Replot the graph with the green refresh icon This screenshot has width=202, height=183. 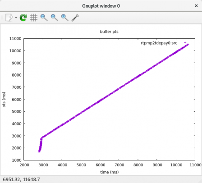coord(23,18)
